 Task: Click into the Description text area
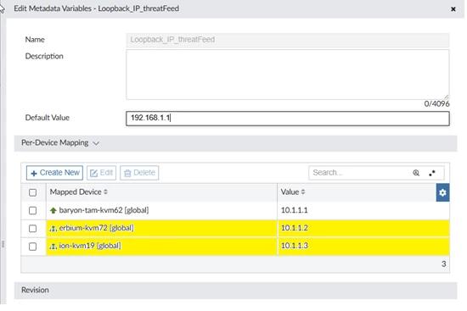(287, 75)
